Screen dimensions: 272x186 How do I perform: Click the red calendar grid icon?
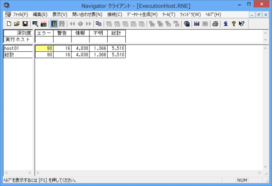43,23
